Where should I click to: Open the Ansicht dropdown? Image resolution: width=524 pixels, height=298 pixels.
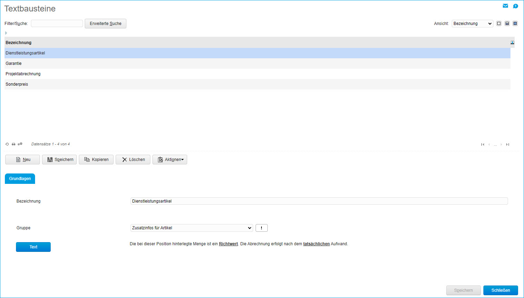(x=473, y=24)
